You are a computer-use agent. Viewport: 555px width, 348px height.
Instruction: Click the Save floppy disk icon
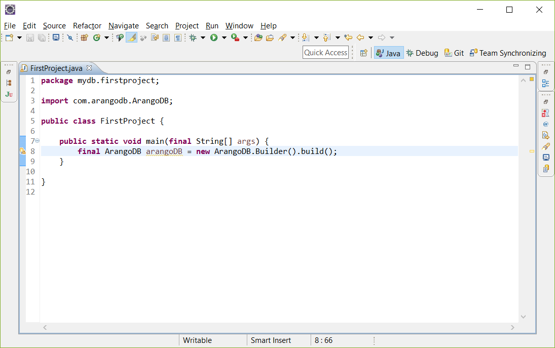pyautogui.click(x=30, y=37)
